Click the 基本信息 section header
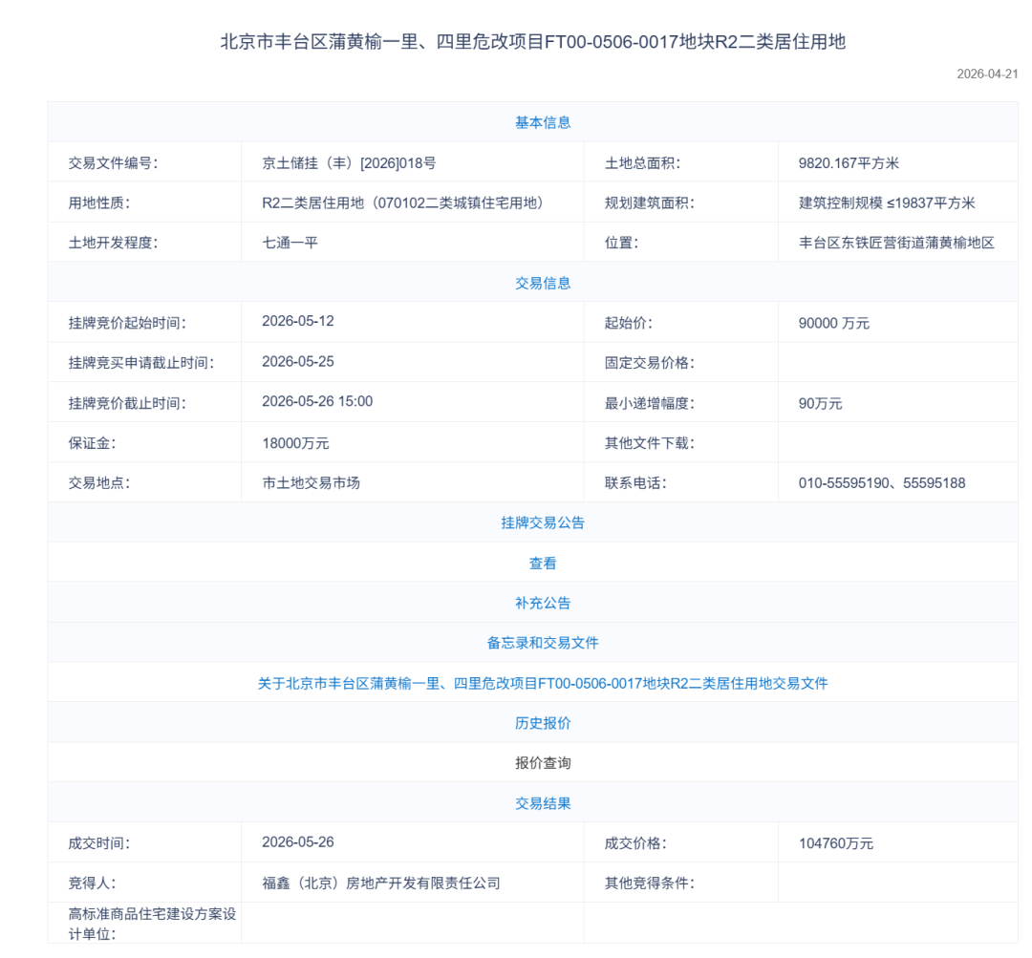This screenshot has height=958, width=1032. click(543, 122)
